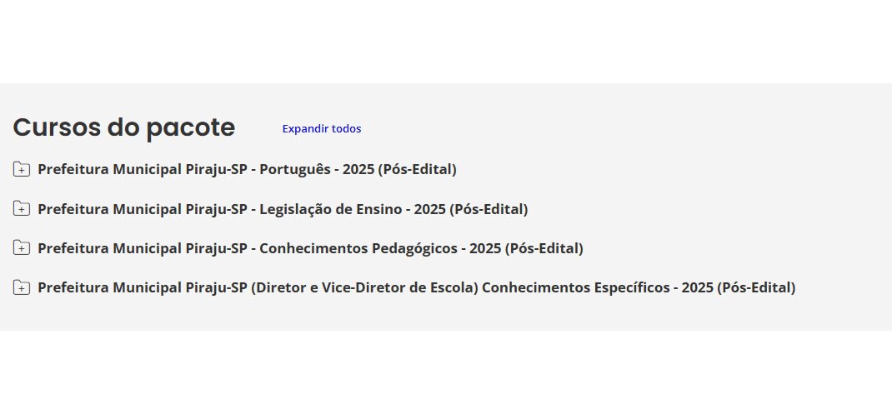
Task: Expand the Conhecimentos Específicos course row
Action: click(x=22, y=287)
